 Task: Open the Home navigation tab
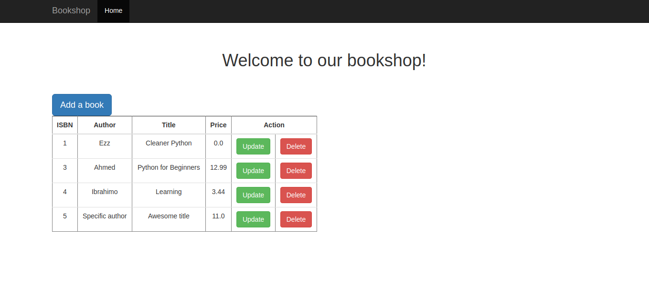point(113,10)
